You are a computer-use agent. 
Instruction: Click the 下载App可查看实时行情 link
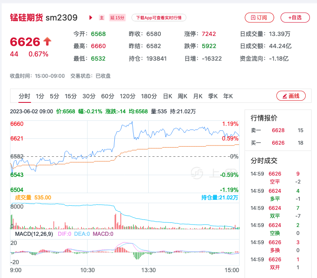click(159, 18)
